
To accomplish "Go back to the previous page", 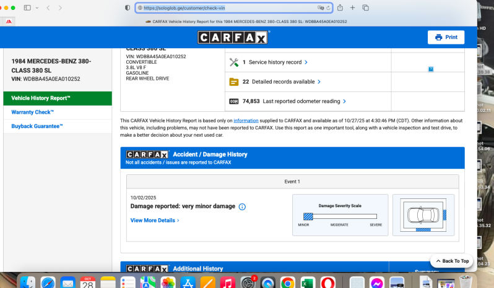I will point(49,7).
